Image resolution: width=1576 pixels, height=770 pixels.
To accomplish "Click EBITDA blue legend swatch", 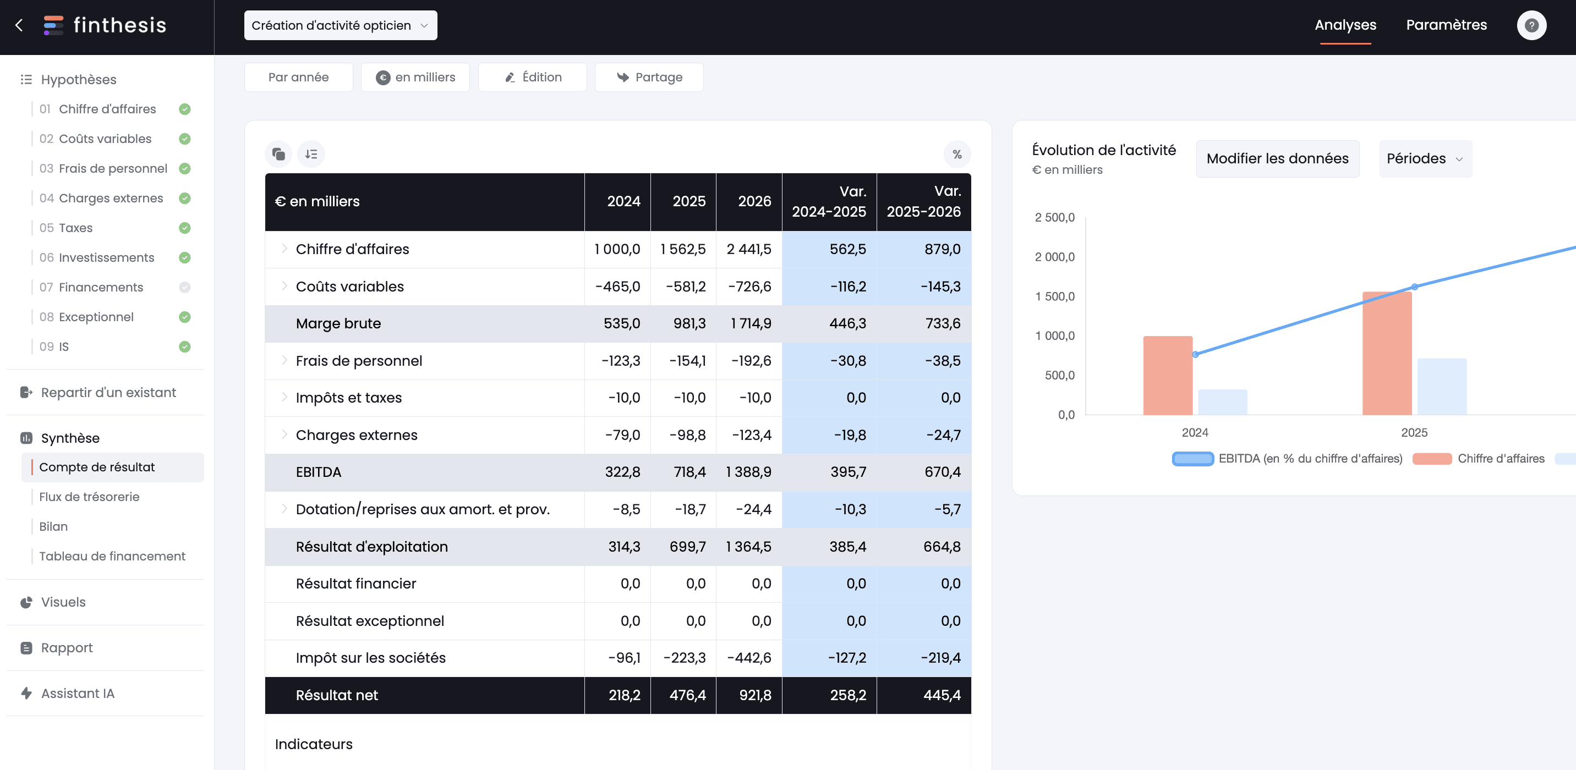I will (x=1192, y=459).
